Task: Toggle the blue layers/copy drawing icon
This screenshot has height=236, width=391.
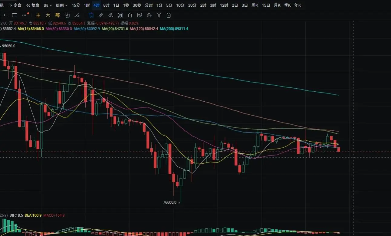Action: 91,15
